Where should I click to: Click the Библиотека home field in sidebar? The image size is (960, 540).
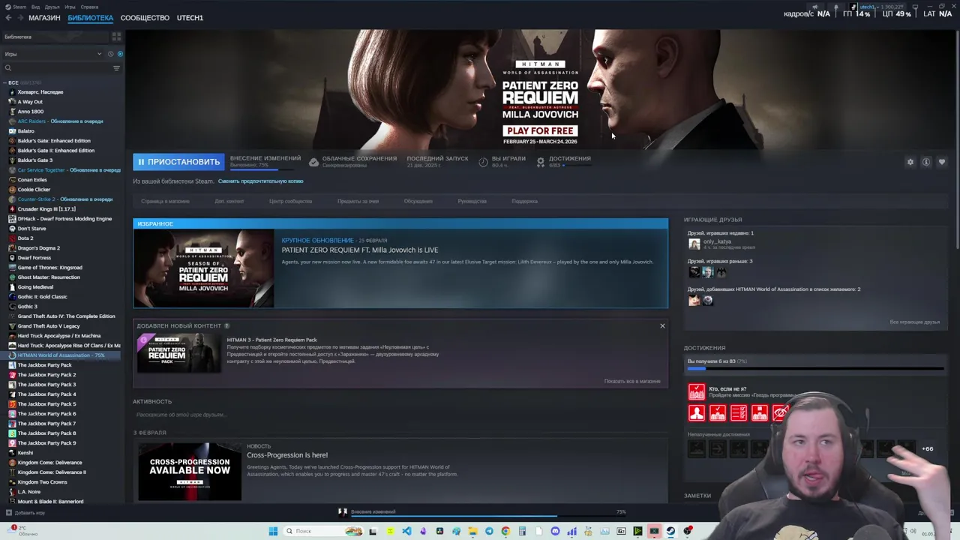(55, 37)
